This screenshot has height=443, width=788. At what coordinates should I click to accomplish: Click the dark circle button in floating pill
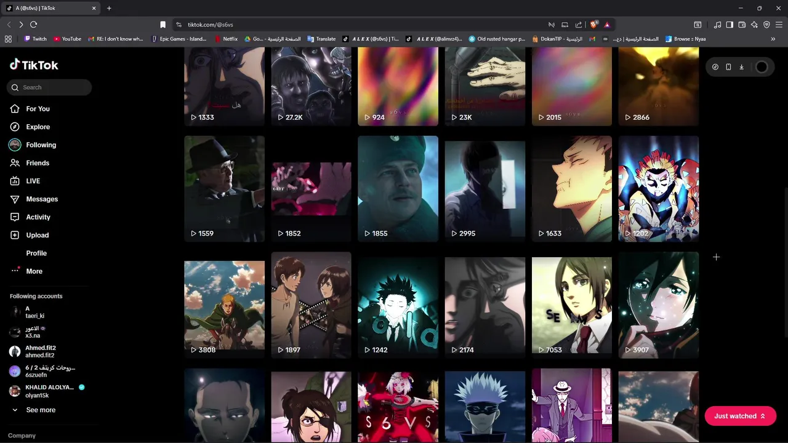click(762, 67)
